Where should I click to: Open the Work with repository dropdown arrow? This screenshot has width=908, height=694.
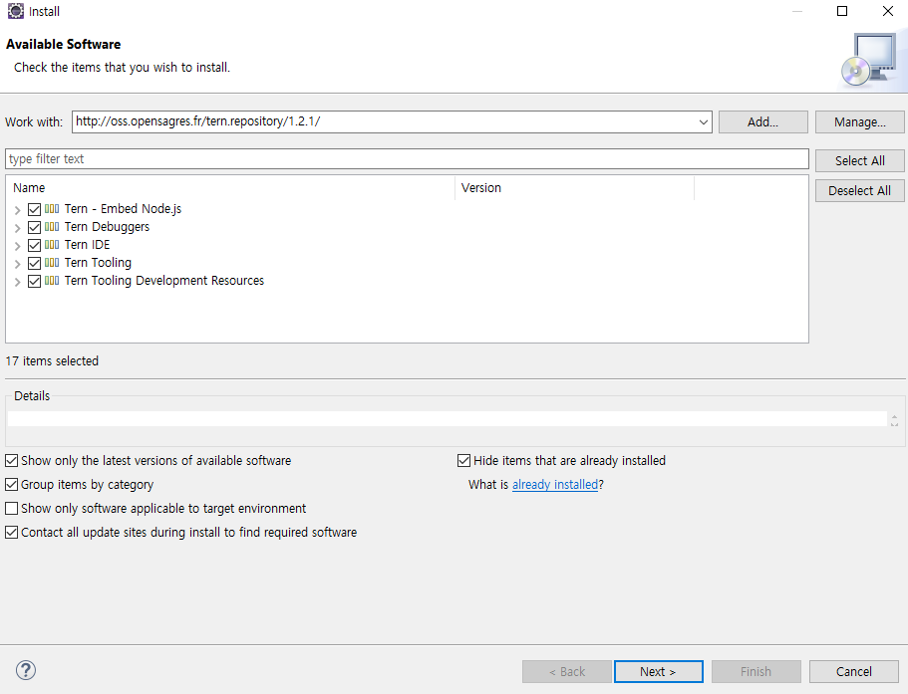(x=703, y=122)
